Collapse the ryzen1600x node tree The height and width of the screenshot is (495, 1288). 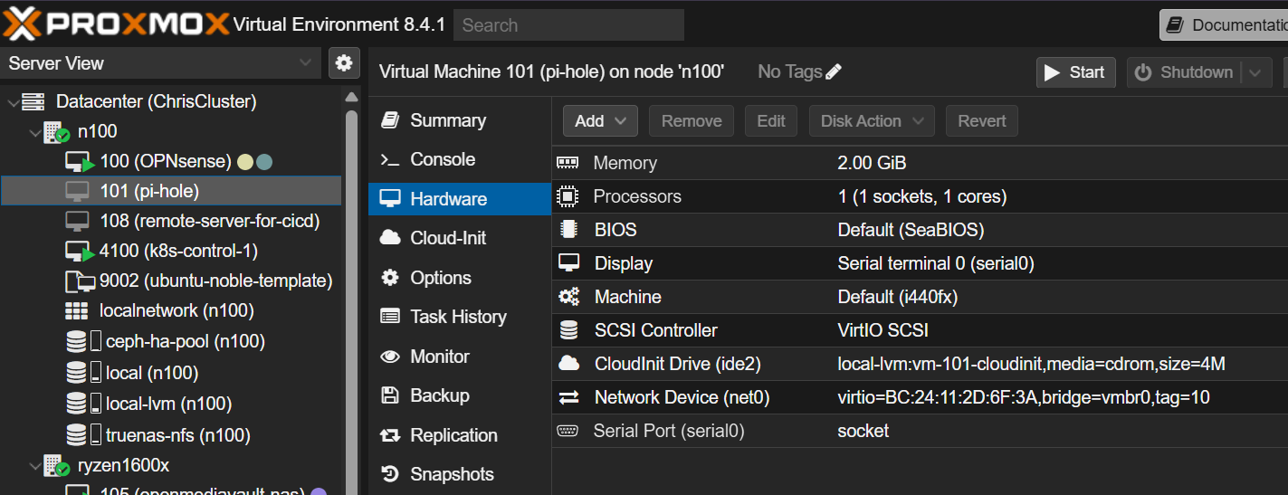pos(34,467)
